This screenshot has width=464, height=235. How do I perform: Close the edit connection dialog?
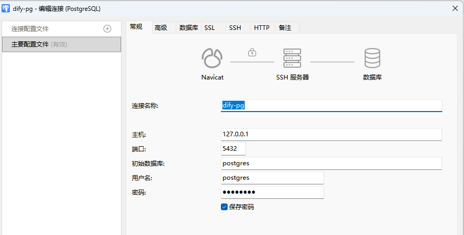coord(455,8)
